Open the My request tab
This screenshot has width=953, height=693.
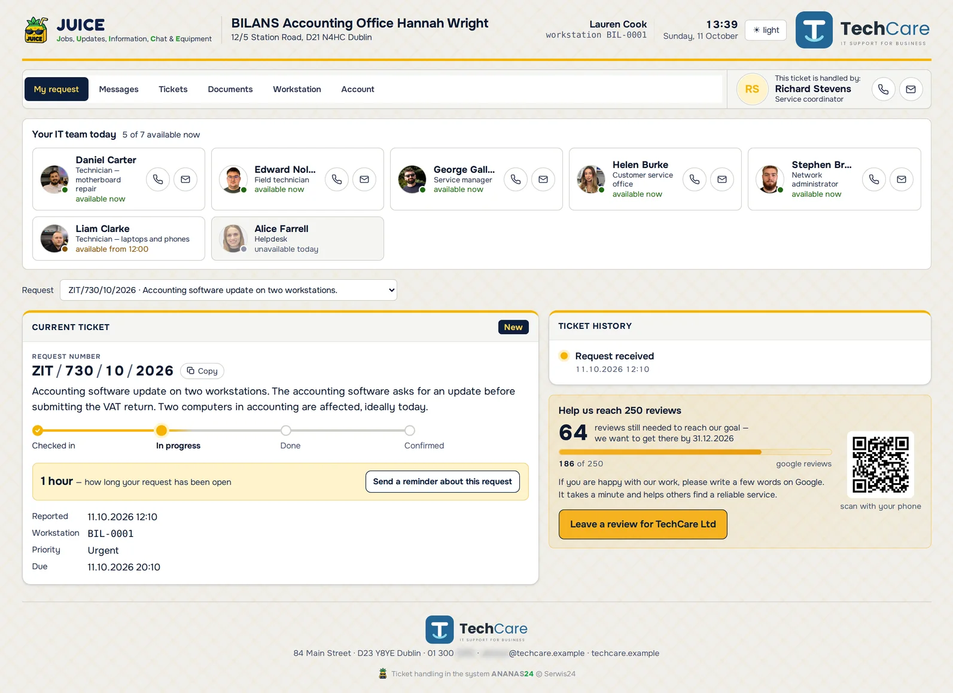coord(56,89)
